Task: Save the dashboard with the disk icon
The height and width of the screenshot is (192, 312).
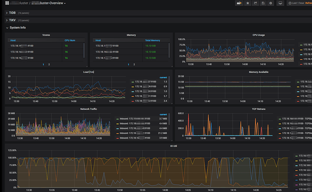Action: coord(263,3)
